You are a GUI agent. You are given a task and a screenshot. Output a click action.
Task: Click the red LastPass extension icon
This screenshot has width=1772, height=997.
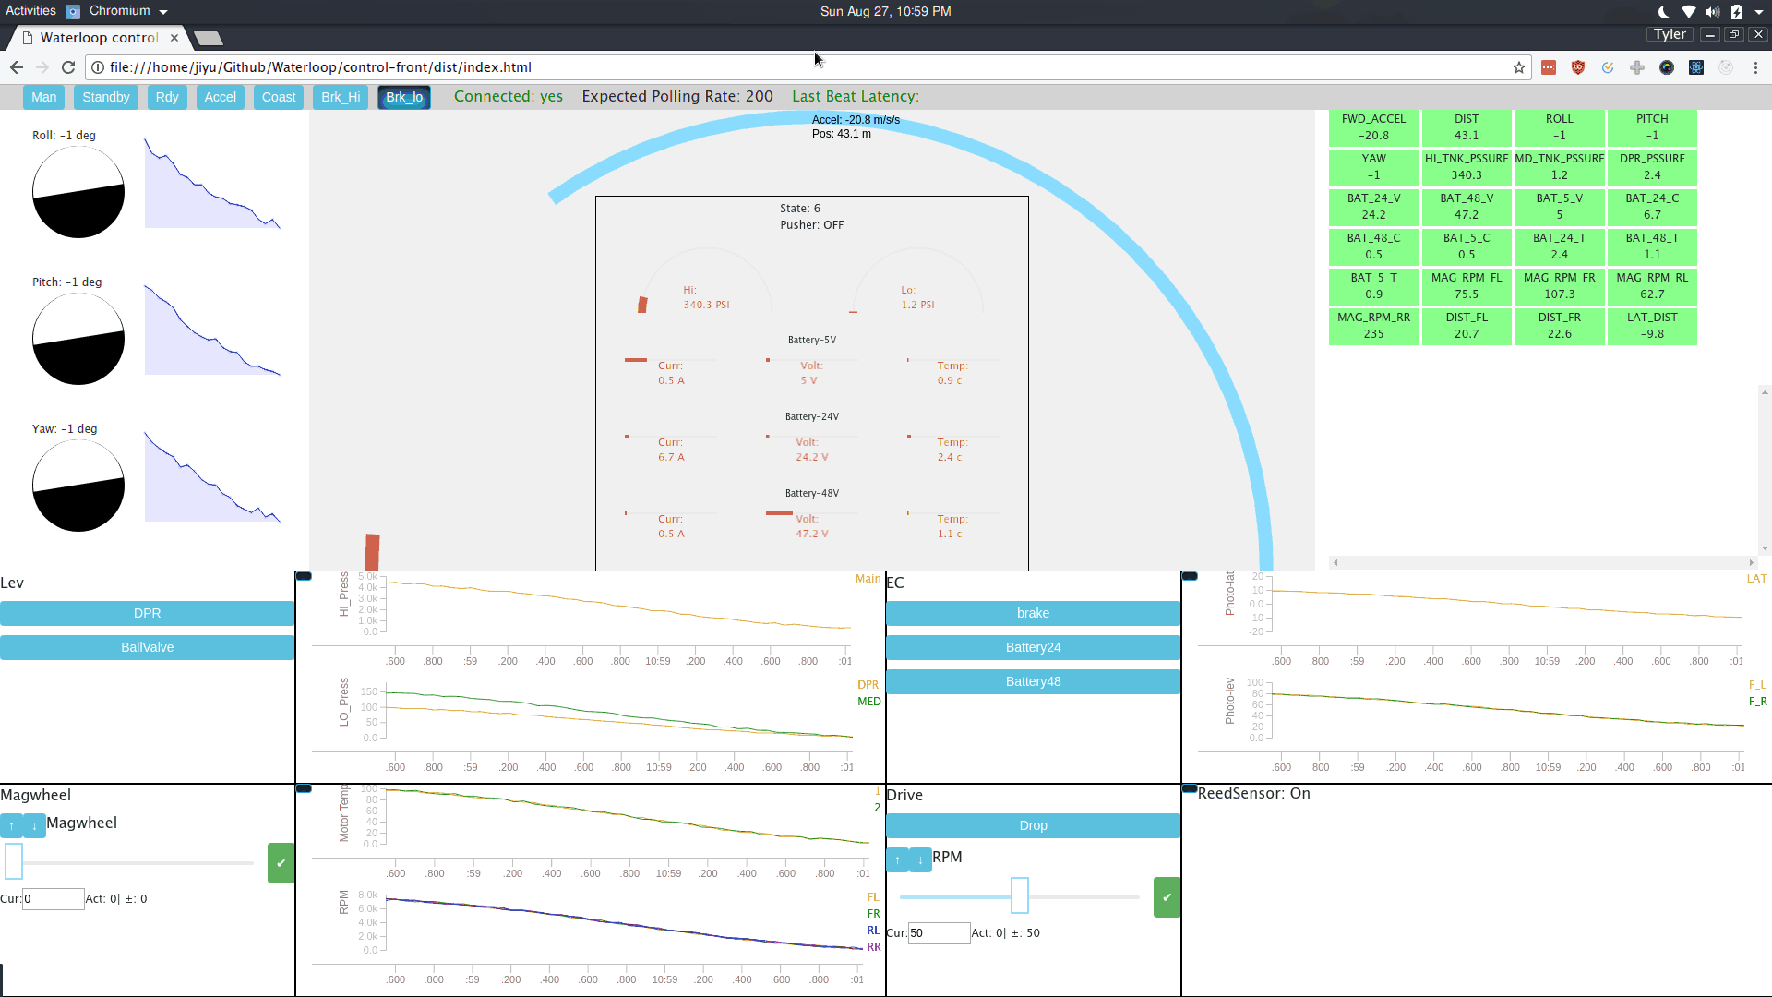point(1549,67)
